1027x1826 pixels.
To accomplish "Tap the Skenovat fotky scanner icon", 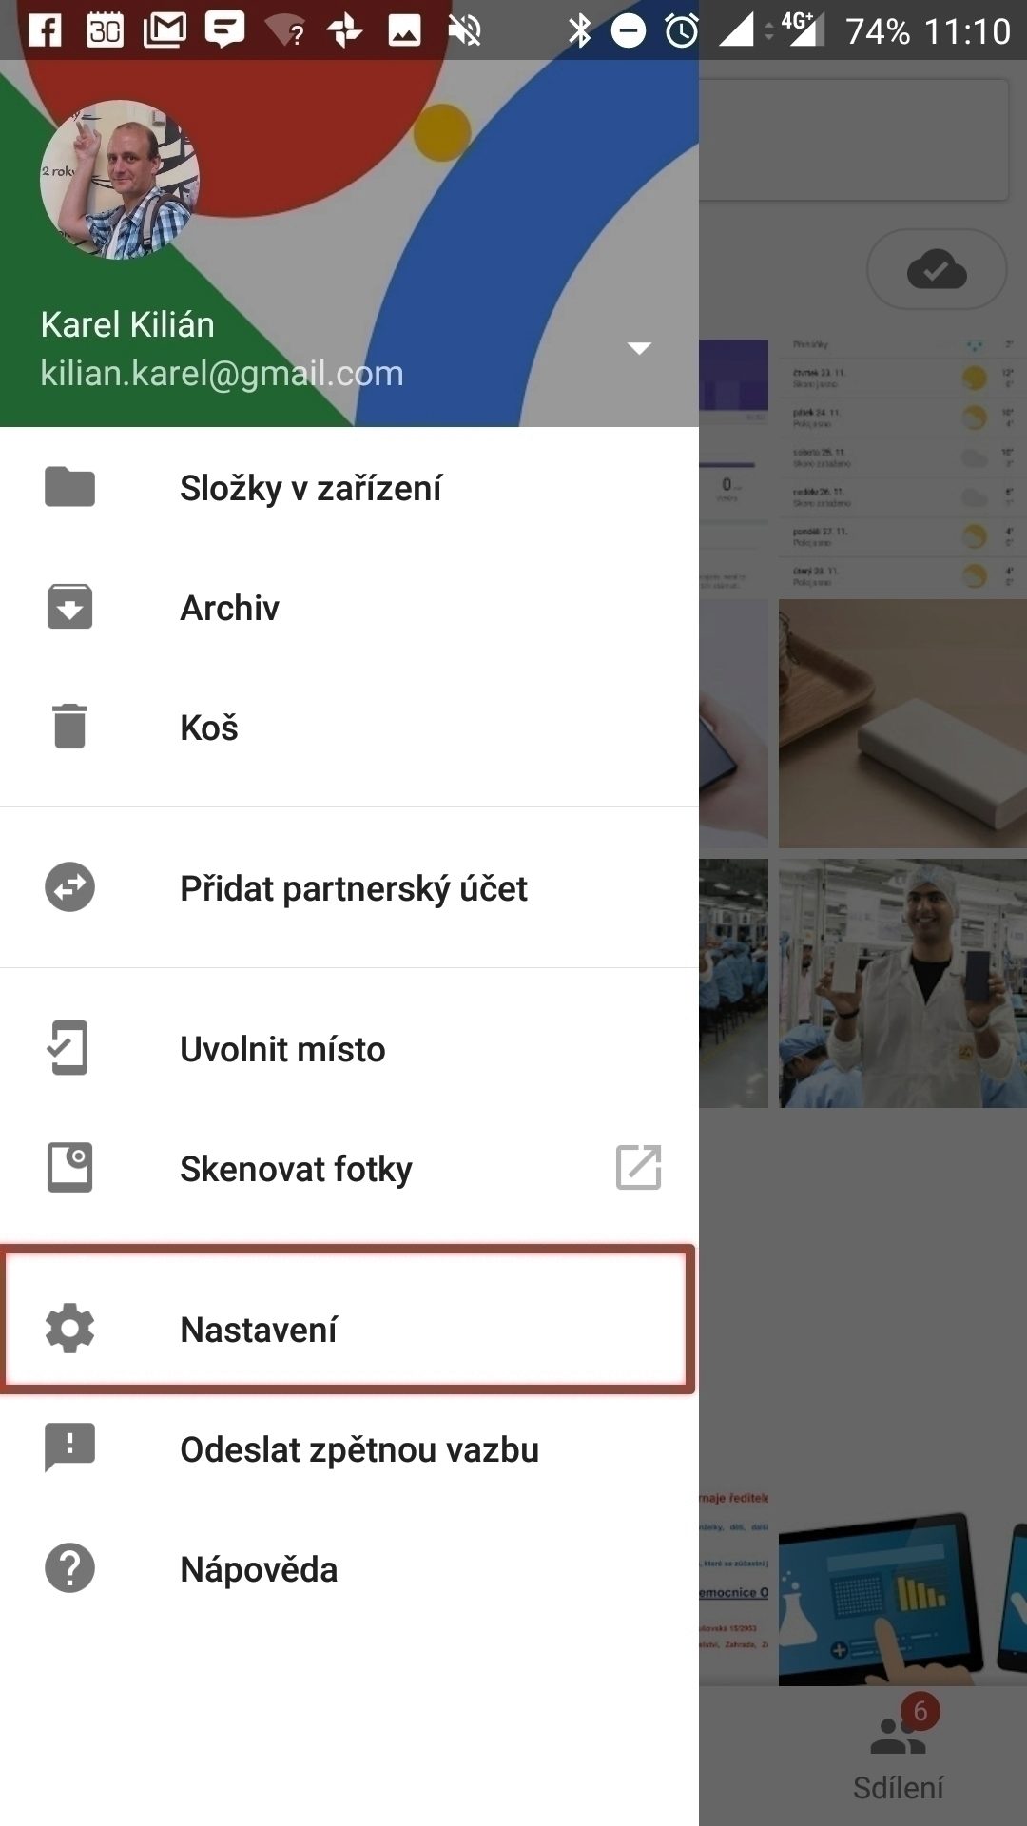I will tap(69, 1168).
